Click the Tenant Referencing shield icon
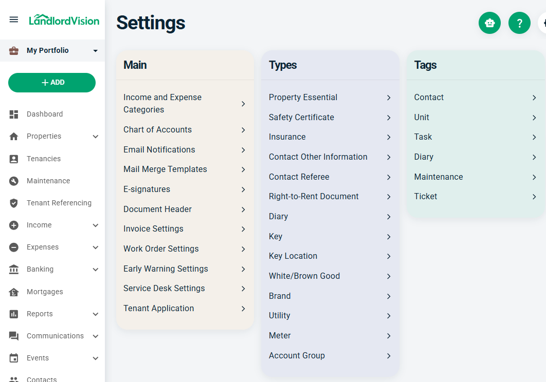This screenshot has height=382, width=546. (14, 203)
